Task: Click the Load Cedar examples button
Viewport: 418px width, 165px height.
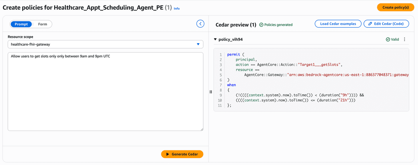Action: 338,24
